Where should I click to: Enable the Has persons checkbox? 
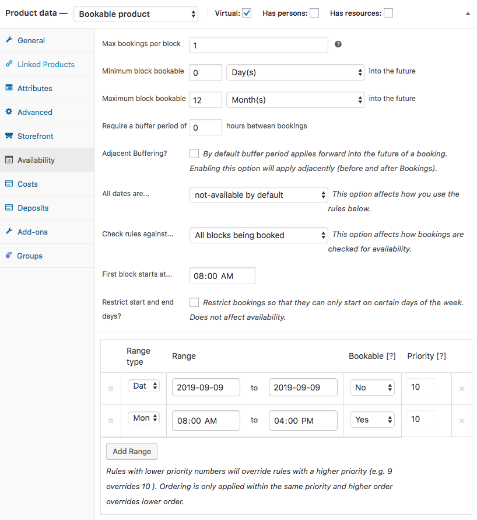tap(314, 13)
